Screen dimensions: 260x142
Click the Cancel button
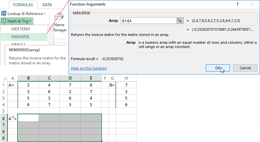pyautogui.click(x=245, y=68)
